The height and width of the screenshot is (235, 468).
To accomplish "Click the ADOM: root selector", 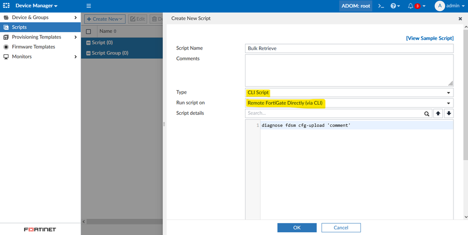I will pos(356,6).
